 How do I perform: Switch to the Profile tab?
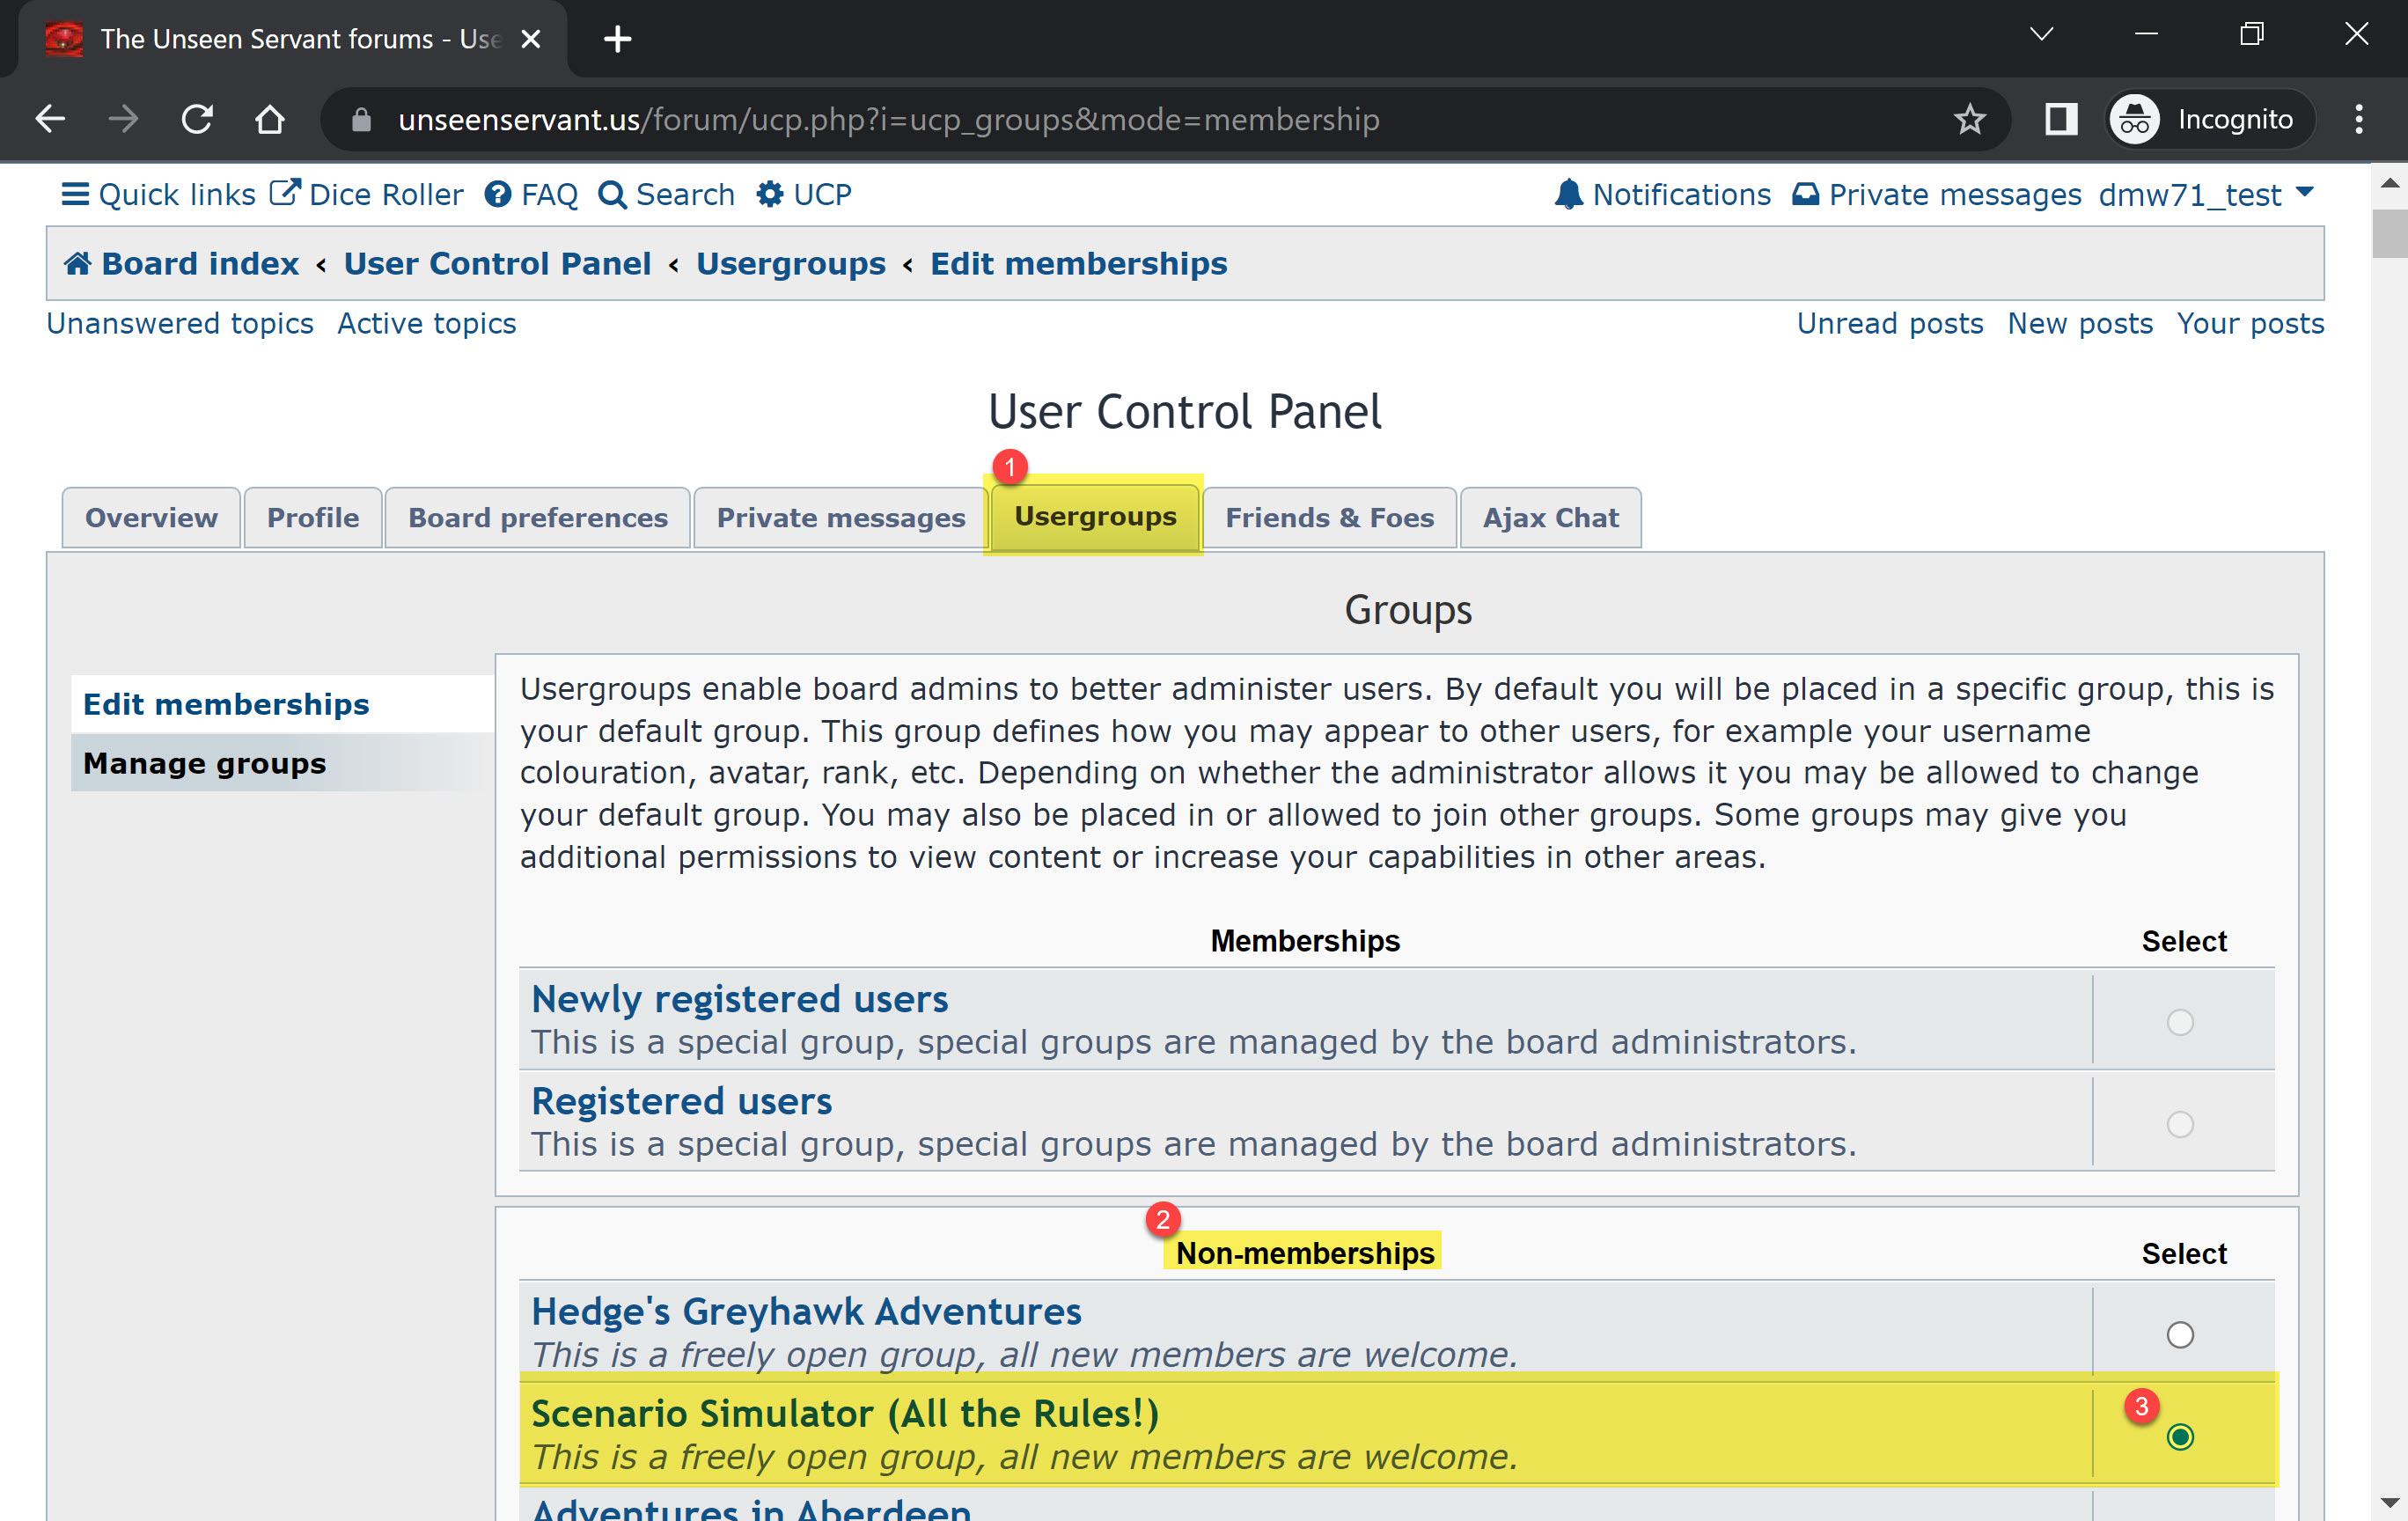click(313, 518)
